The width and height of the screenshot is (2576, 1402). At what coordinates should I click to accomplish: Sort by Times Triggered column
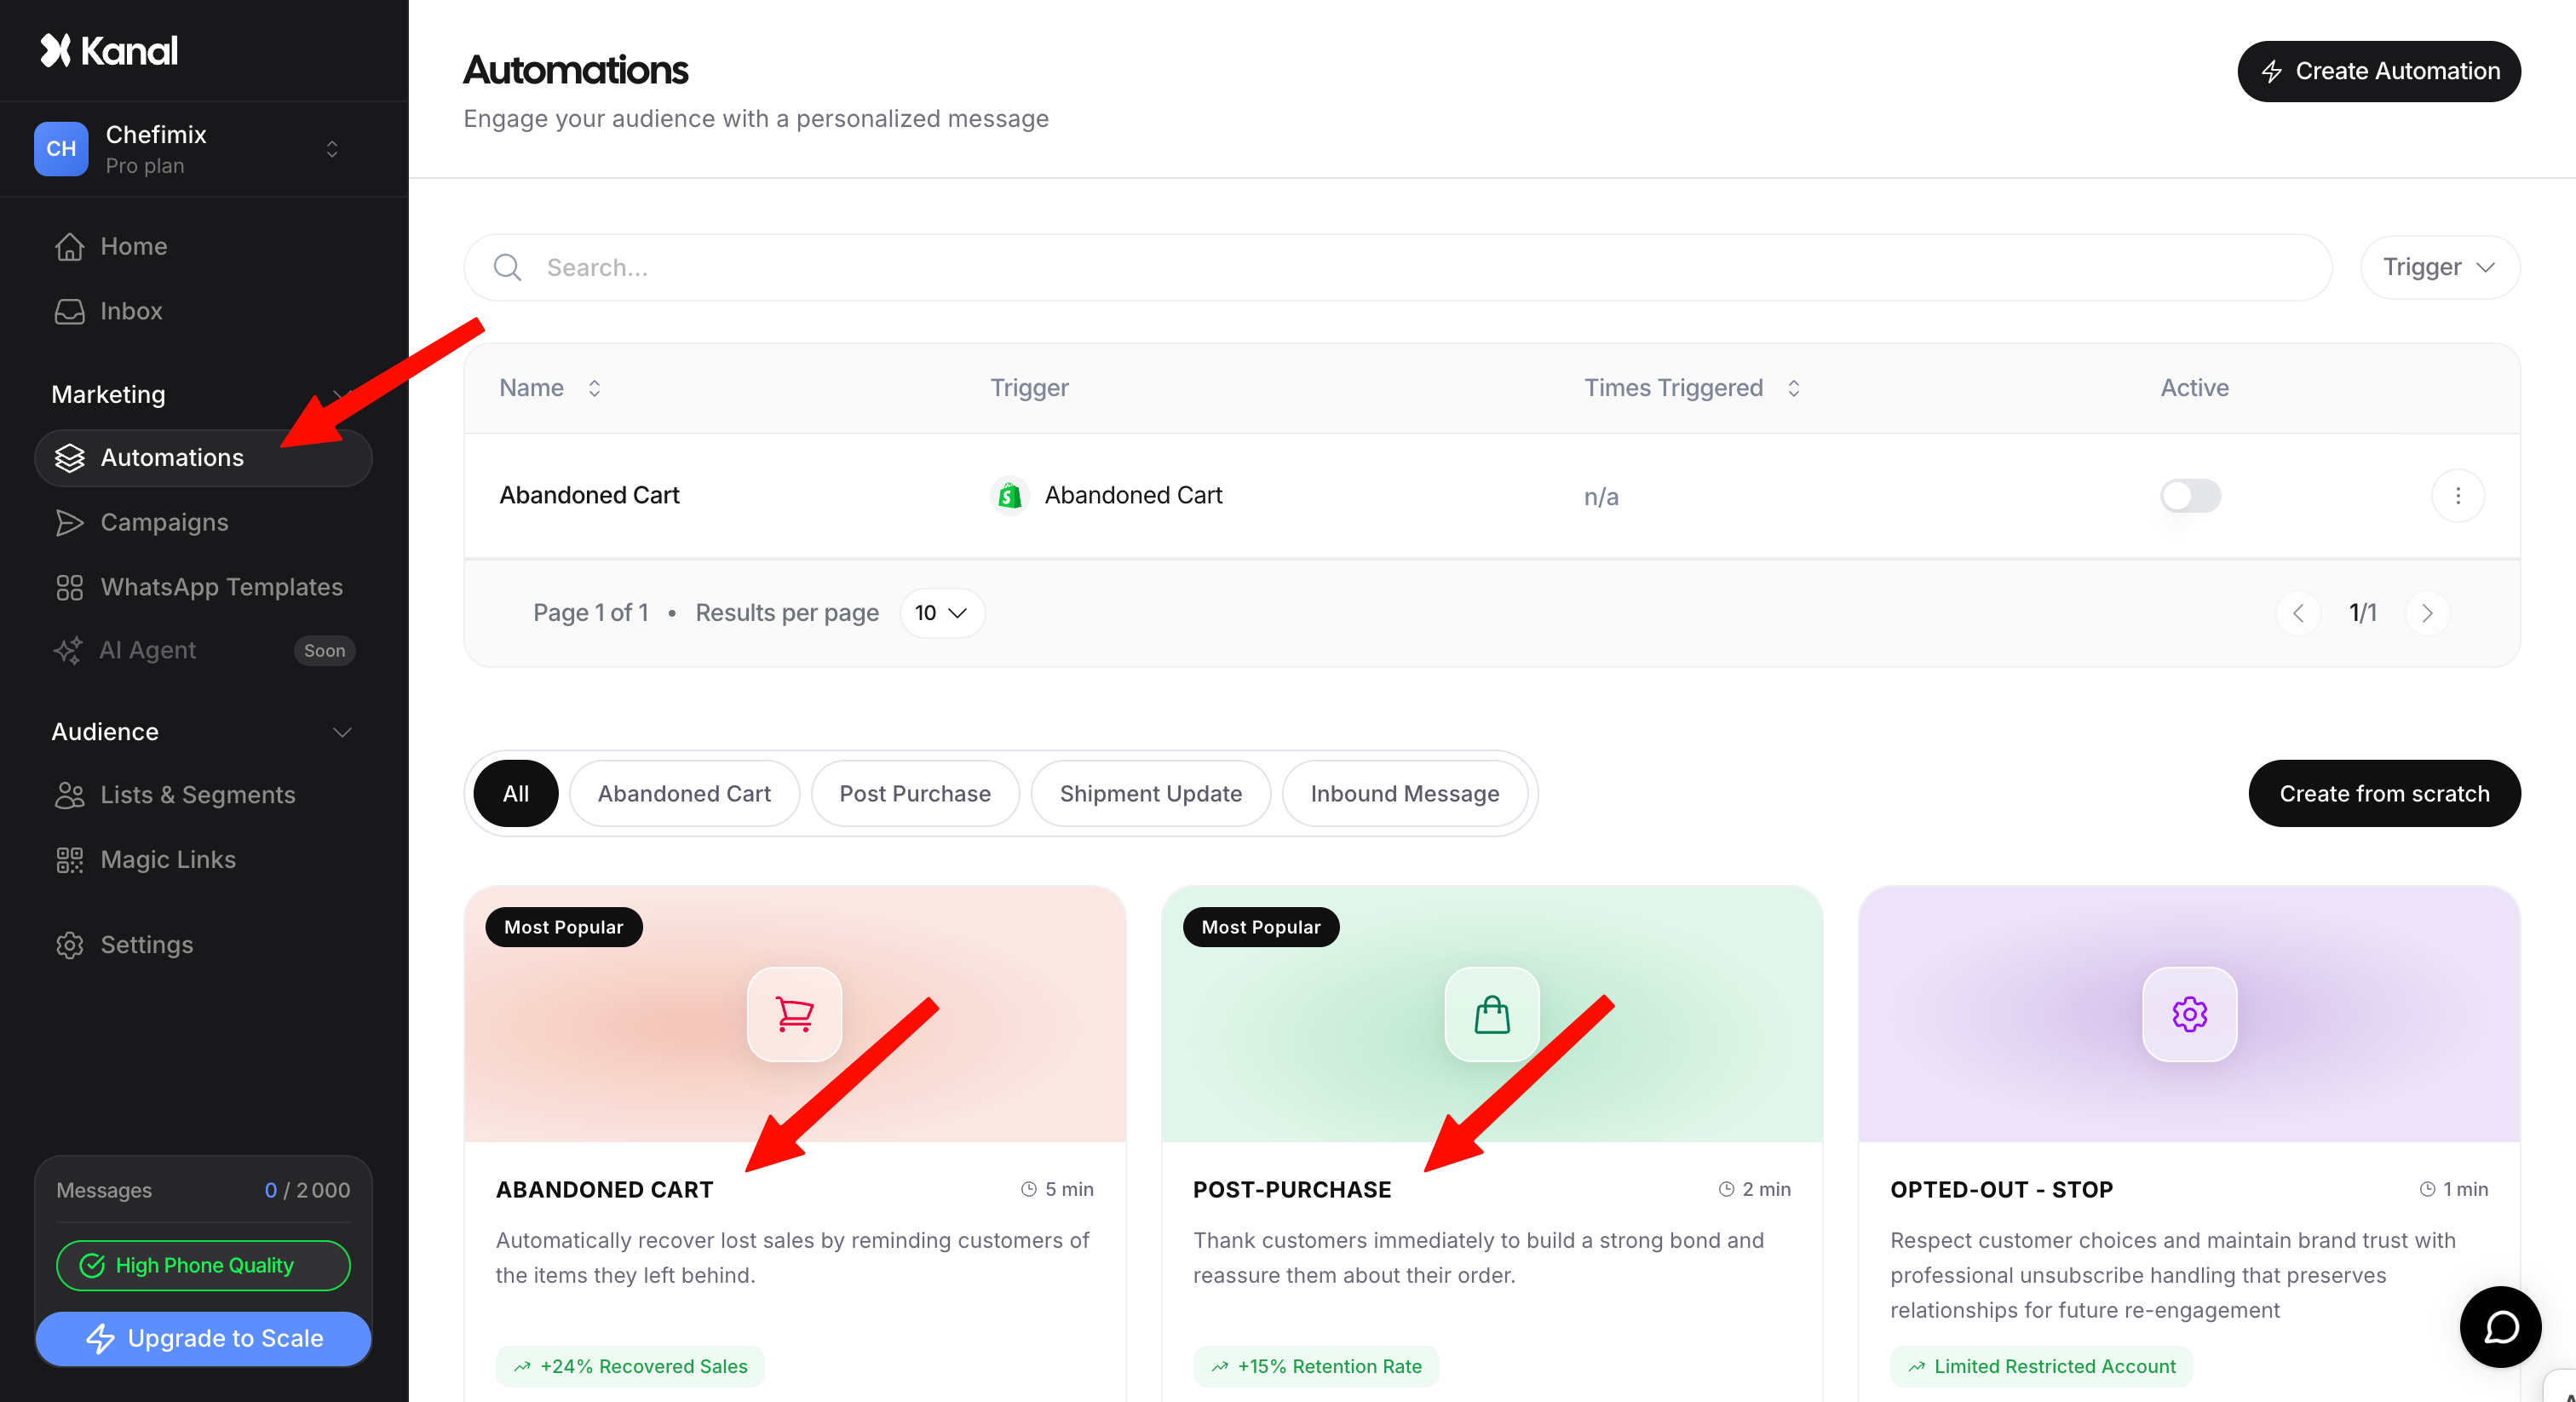[1793, 388]
